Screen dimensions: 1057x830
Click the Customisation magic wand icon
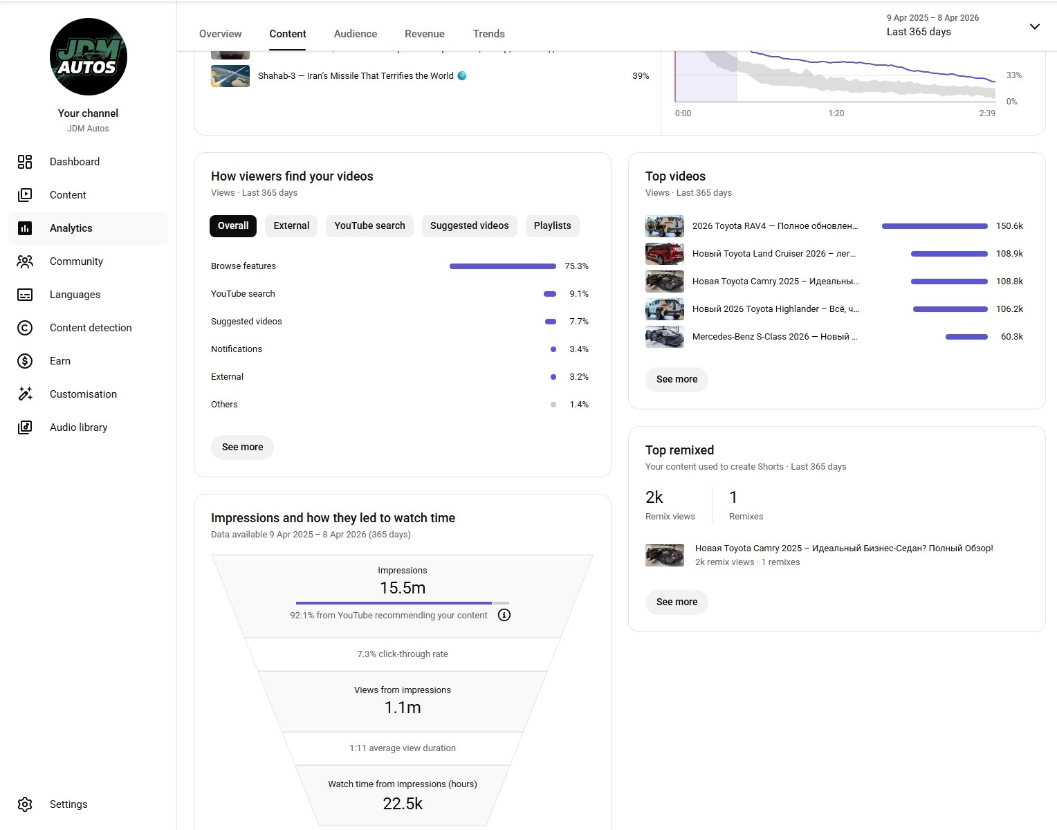tap(25, 394)
